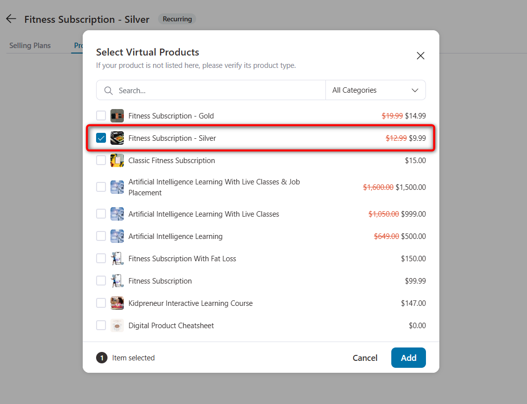
Task: Click the back arrow icon
Action: tap(10, 19)
